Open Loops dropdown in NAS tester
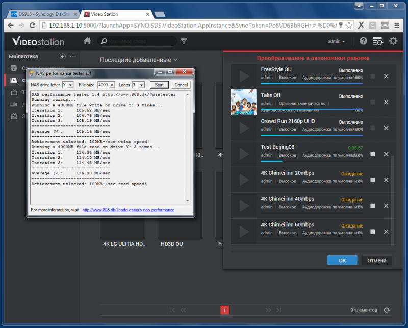Image resolution: width=408 pixels, height=328 pixels. (142, 85)
